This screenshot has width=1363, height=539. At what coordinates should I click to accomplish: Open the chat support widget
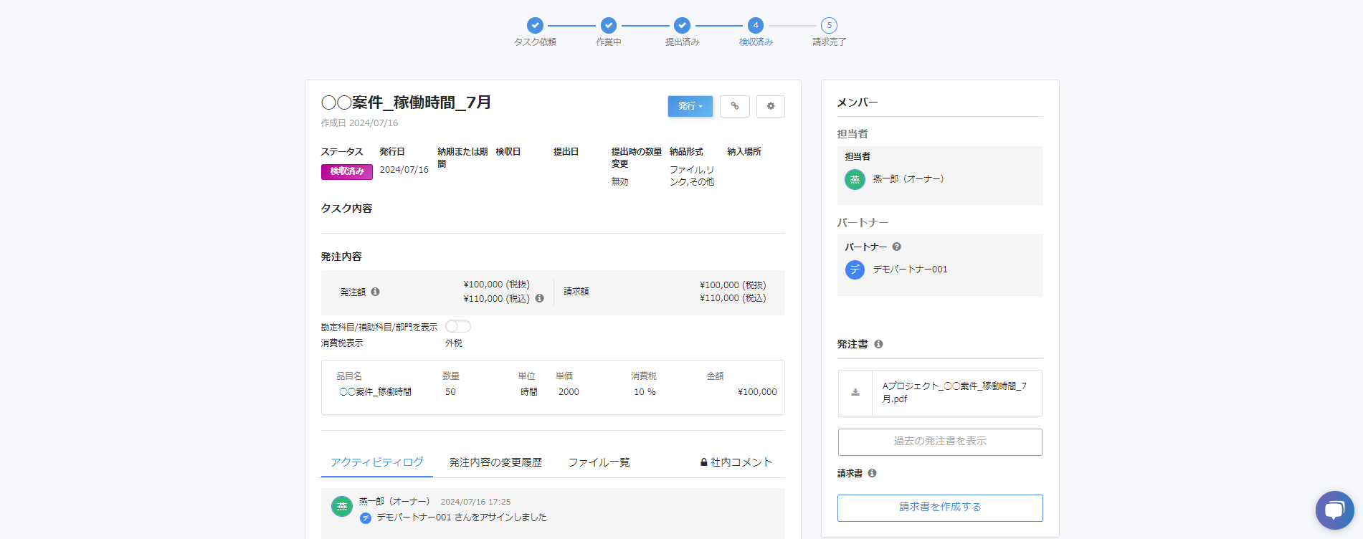pos(1334,510)
